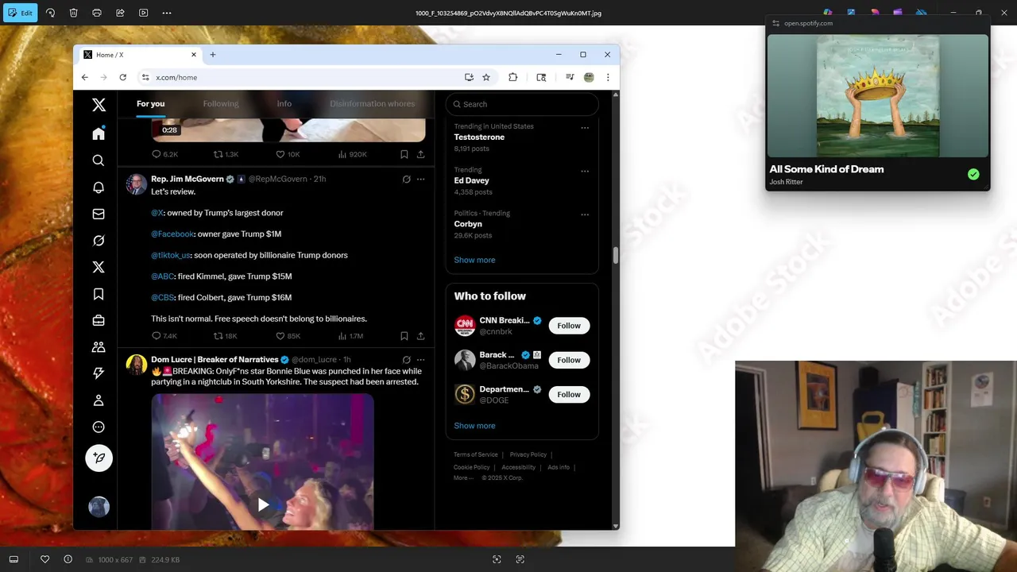Open media controls in browser toolbar
1017x572 pixels.
click(570, 77)
